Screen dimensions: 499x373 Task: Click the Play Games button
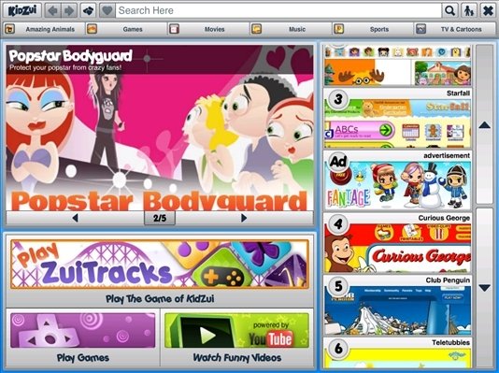pyautogui.click(x=83, y=338)
